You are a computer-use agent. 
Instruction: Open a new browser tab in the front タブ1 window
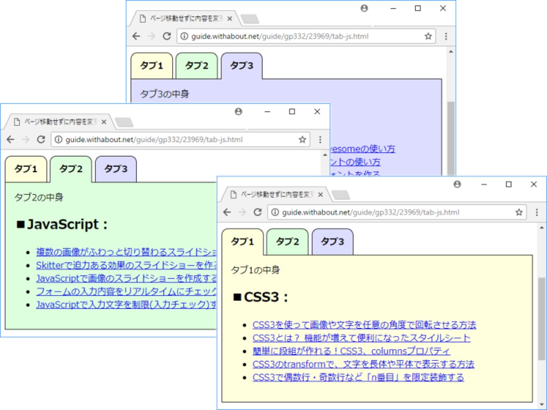point(341,195)
